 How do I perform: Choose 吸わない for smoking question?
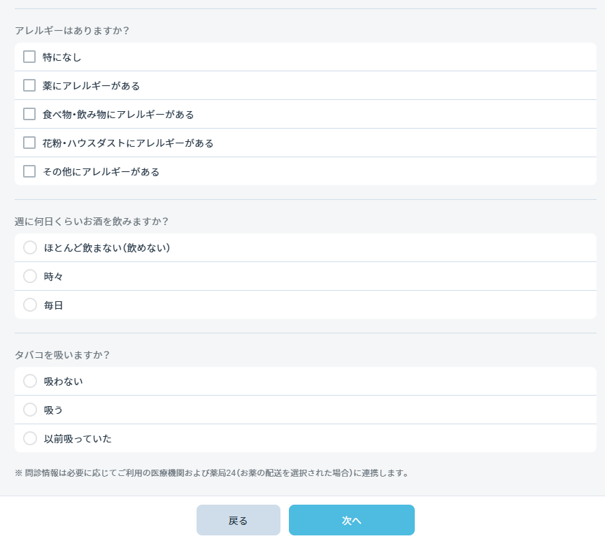30,381
